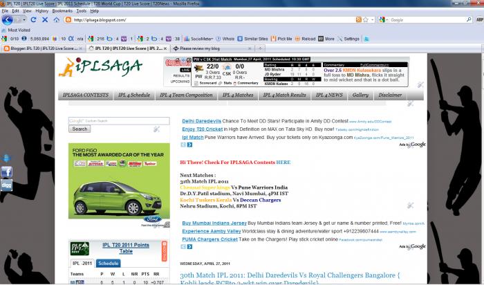Click the RSS feed icon in address bar

pyautogui.click(x=358, y=20)
